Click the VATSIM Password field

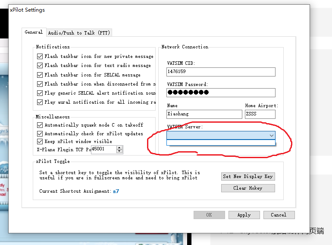tap(221, 93)
